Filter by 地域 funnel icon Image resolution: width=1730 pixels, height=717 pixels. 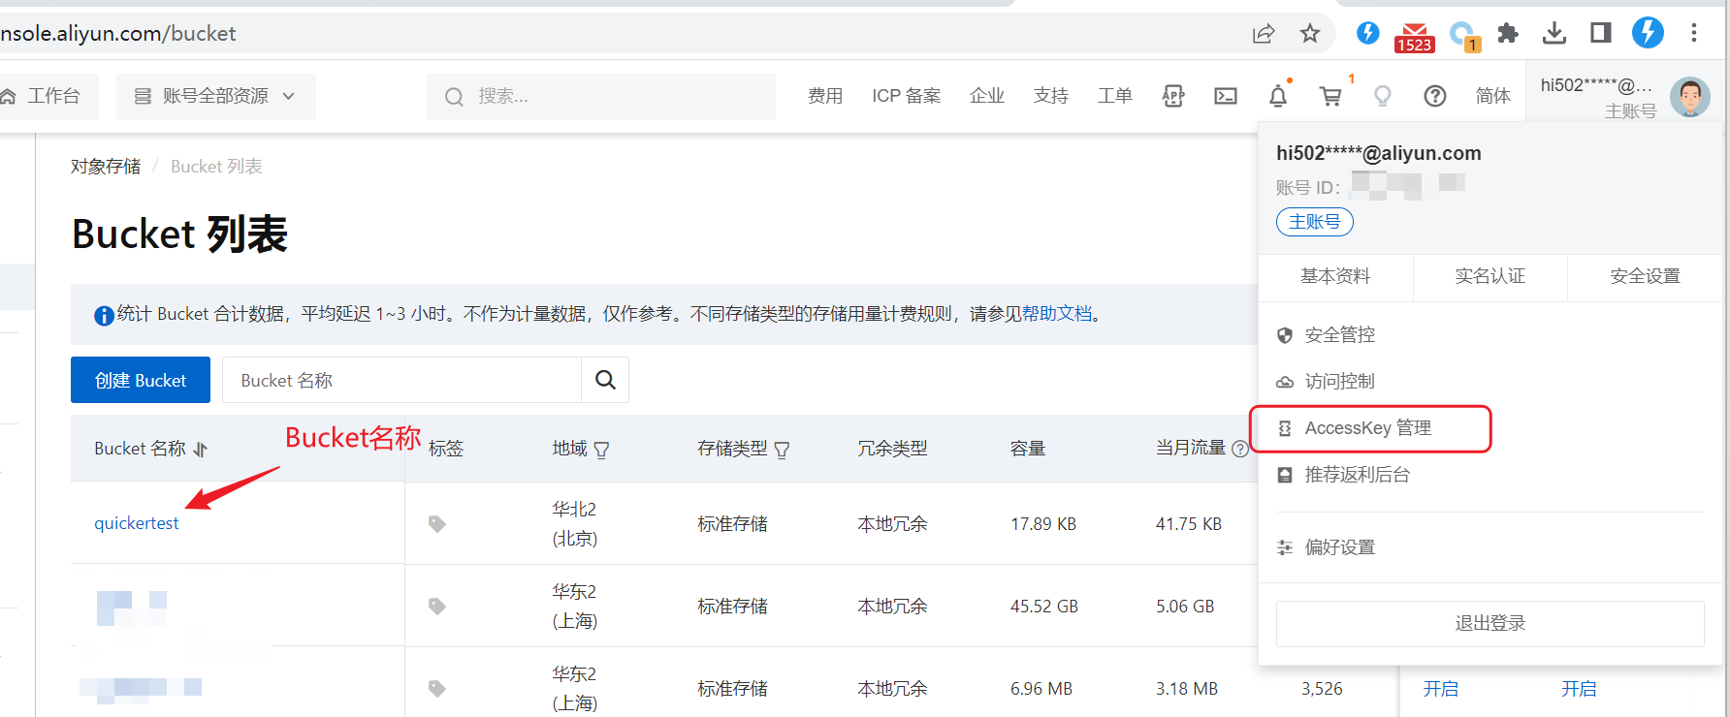(601, 450)
